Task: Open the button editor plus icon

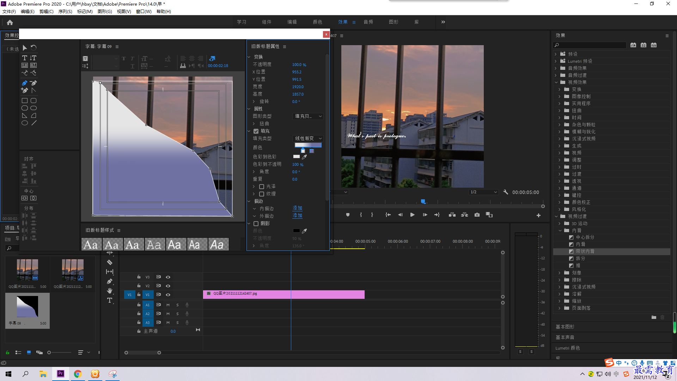Action: click(x=538, y=215)
